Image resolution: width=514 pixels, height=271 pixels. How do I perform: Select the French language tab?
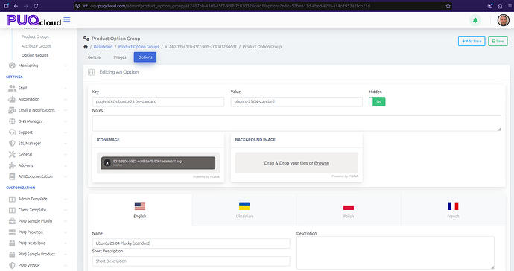pos(453,210)
